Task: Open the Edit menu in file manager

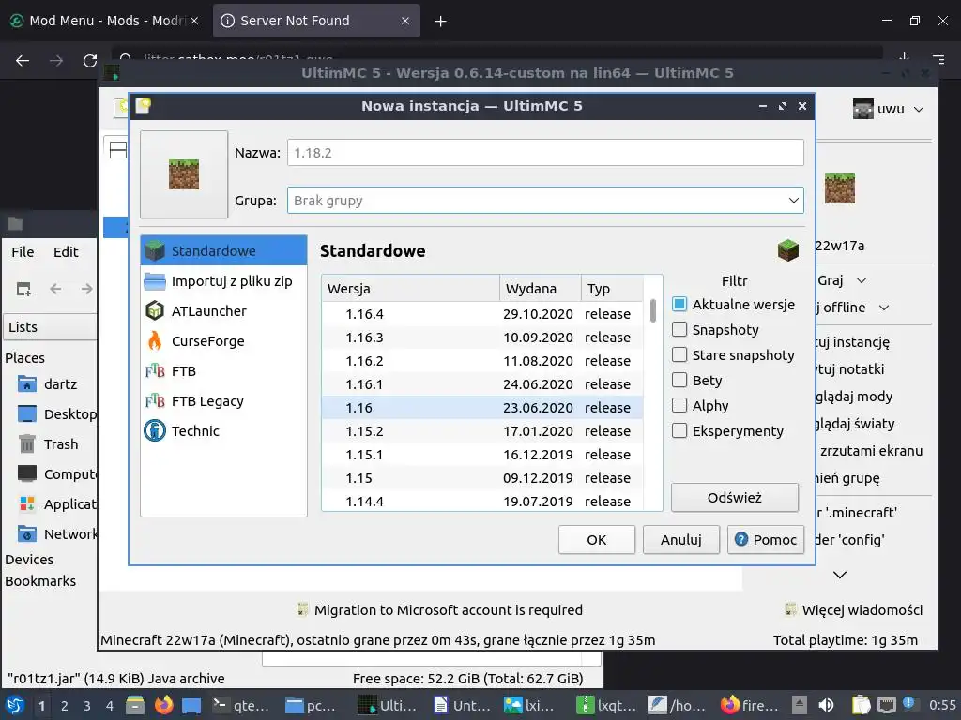Action: [x=66, y=251]
